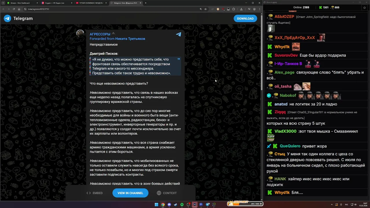Click the EMBED button
Image resolution: width=370 pixels, height=208 pixels.
[95, 193]
